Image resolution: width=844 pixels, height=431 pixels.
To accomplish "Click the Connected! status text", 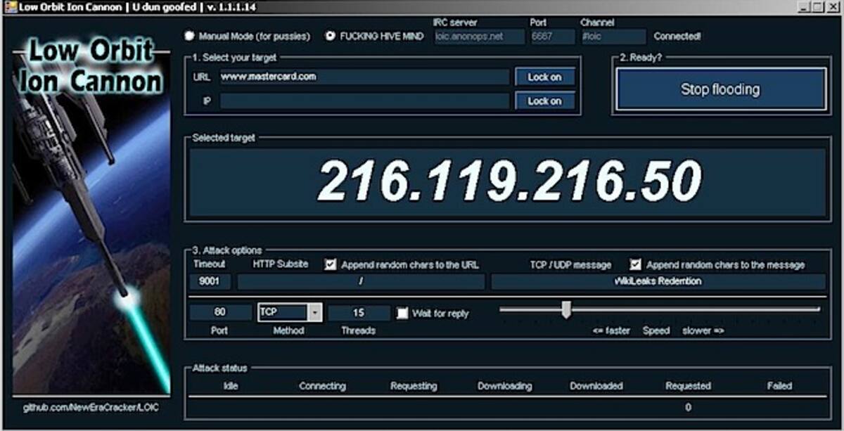I will 677,37.
